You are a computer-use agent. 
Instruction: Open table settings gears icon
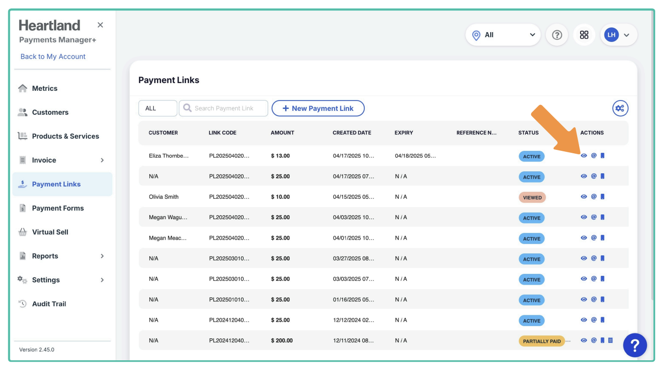(x=620, y=108)
